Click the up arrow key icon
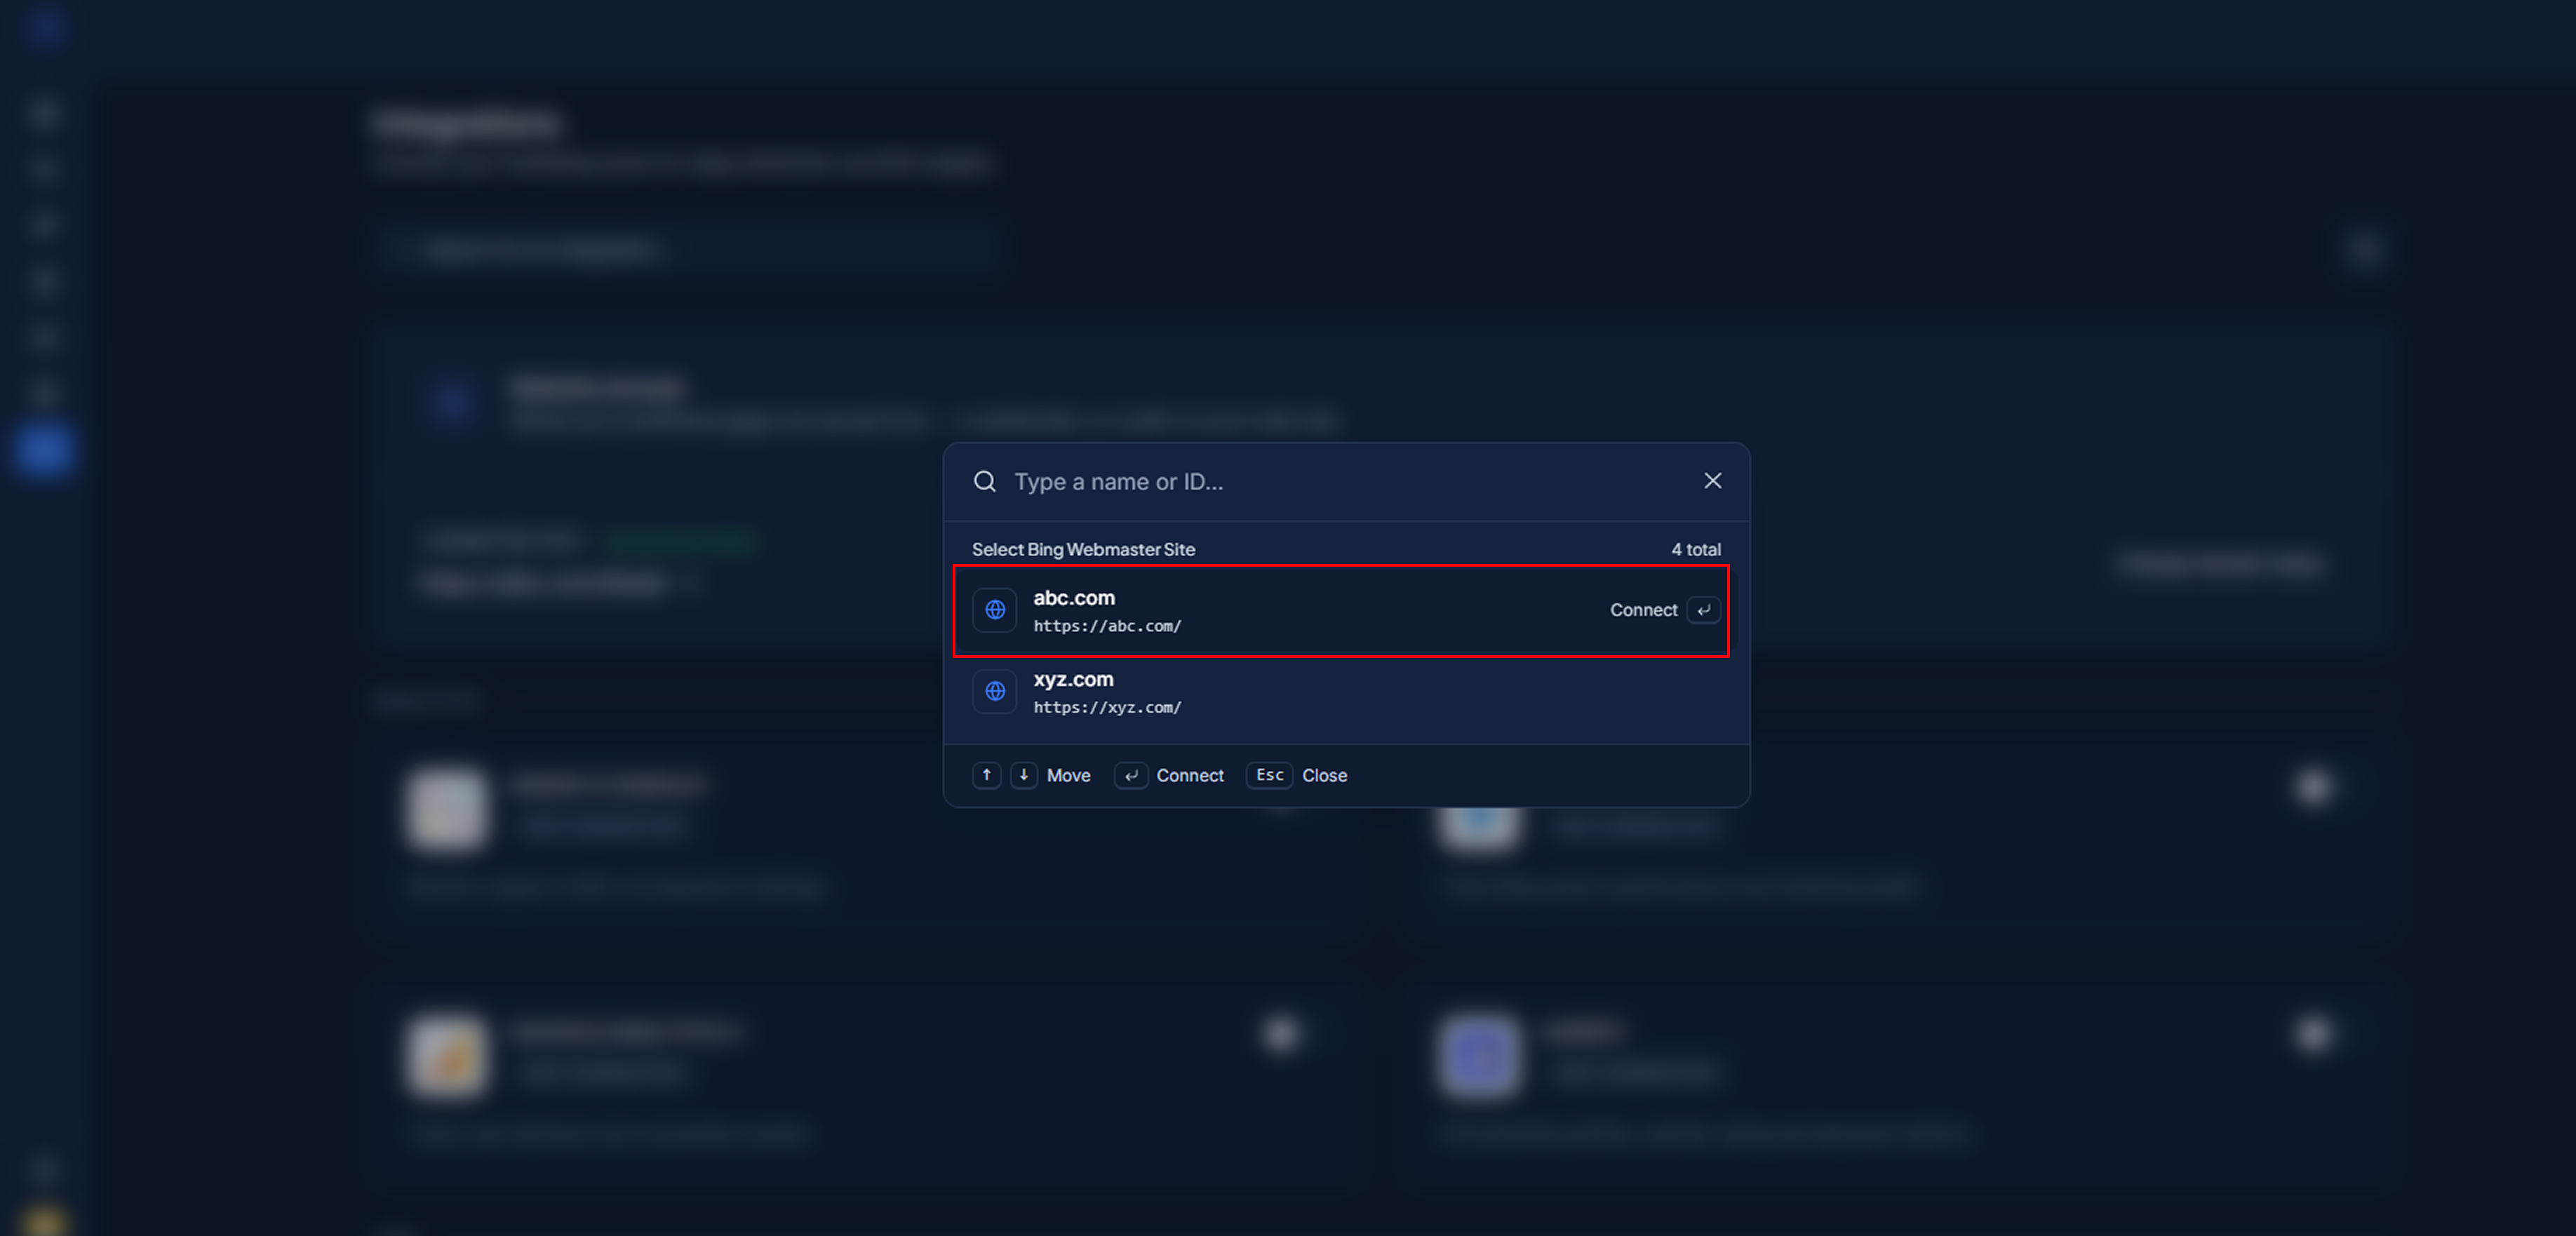The width and height of the screenshot is (2576, 1236). tap(986, 775)
